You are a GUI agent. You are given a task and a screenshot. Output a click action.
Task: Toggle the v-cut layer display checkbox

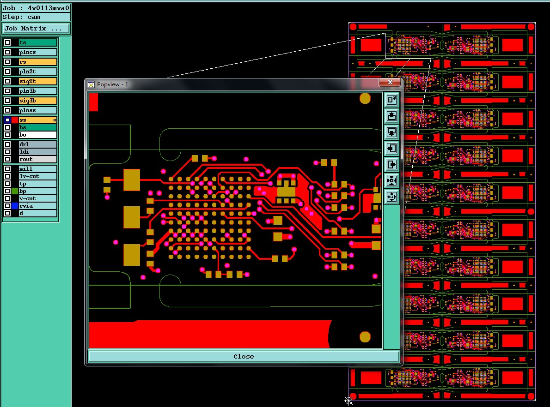(x=7, y=198)
